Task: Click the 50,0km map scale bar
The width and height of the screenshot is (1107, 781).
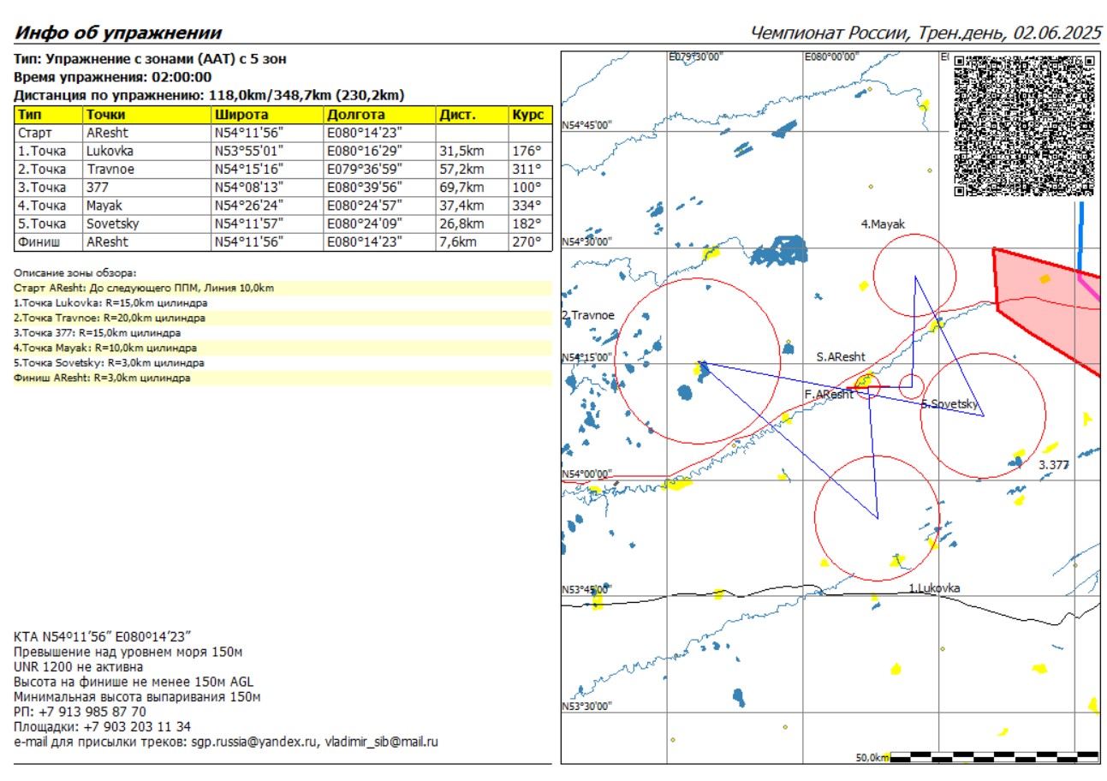Action: tap(976, 757)
